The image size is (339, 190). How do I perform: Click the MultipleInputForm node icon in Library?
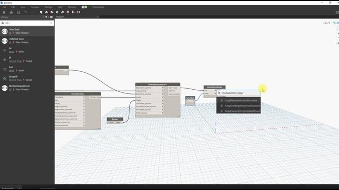click(x=5, y=88)
